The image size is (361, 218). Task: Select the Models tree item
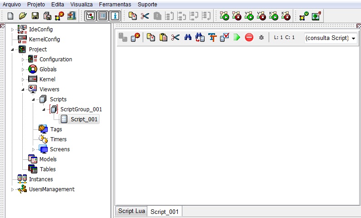click(48, 159)
